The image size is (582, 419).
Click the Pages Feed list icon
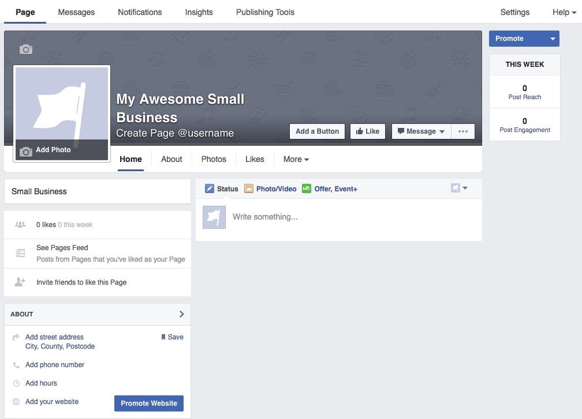[20, 253]
